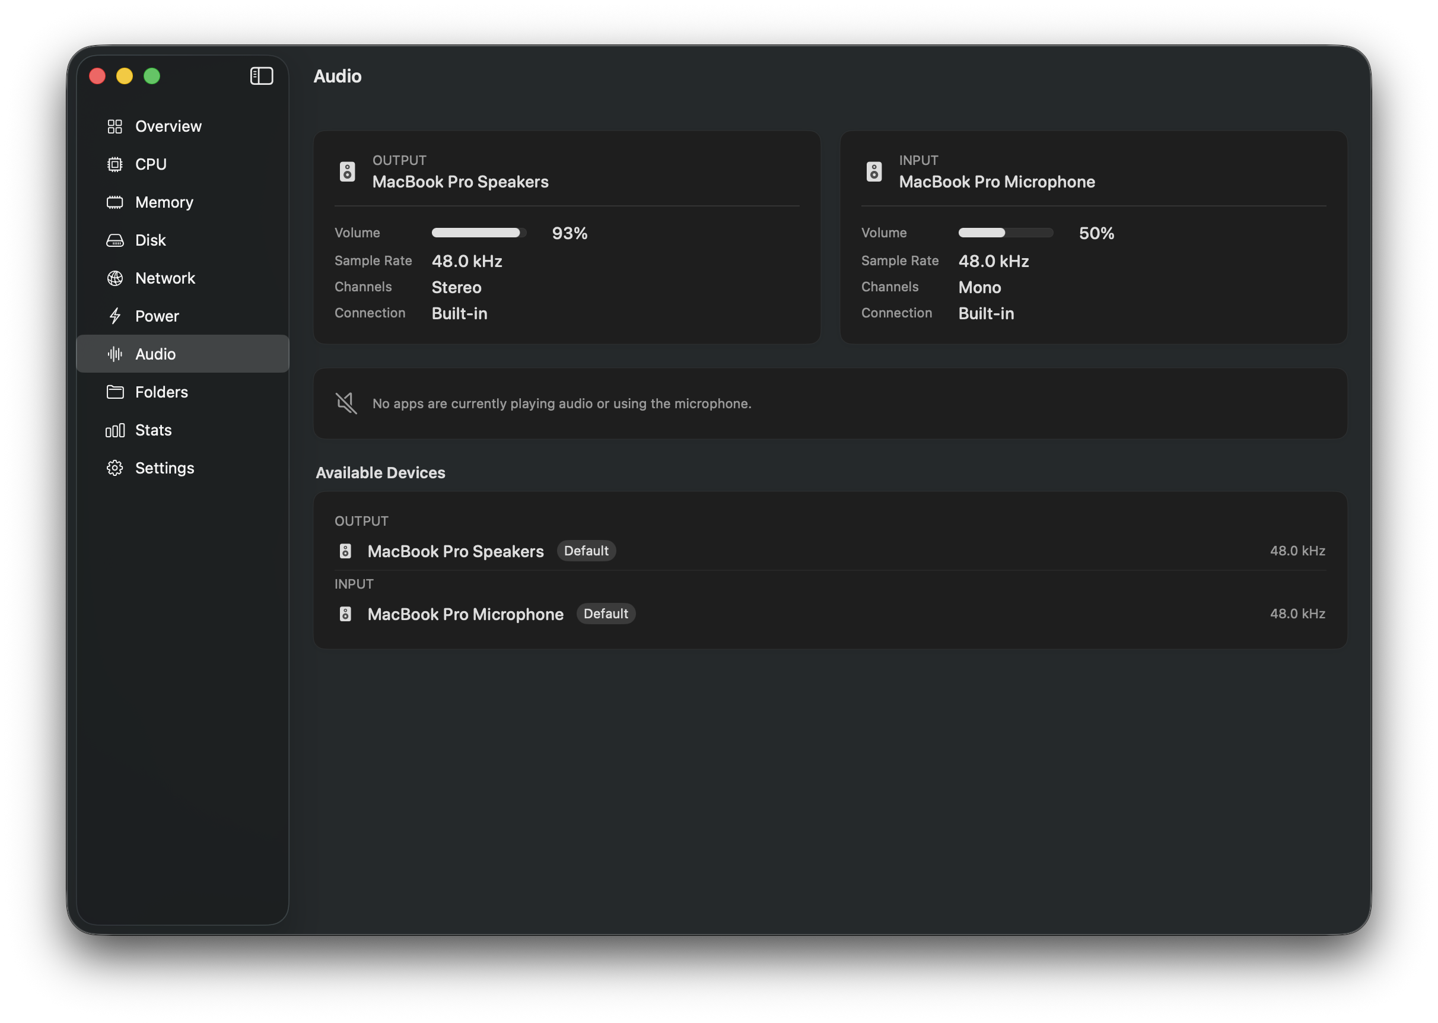Click the input card's 48.0 kHz sample rate
Screen dimensions: 1438x1023
[994, 262]
